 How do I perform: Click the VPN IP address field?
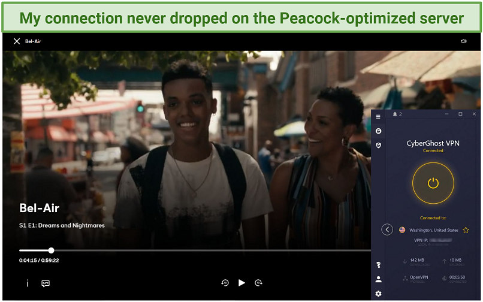433,240
